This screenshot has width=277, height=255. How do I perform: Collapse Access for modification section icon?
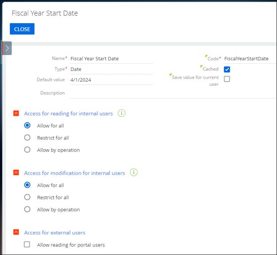16,173
